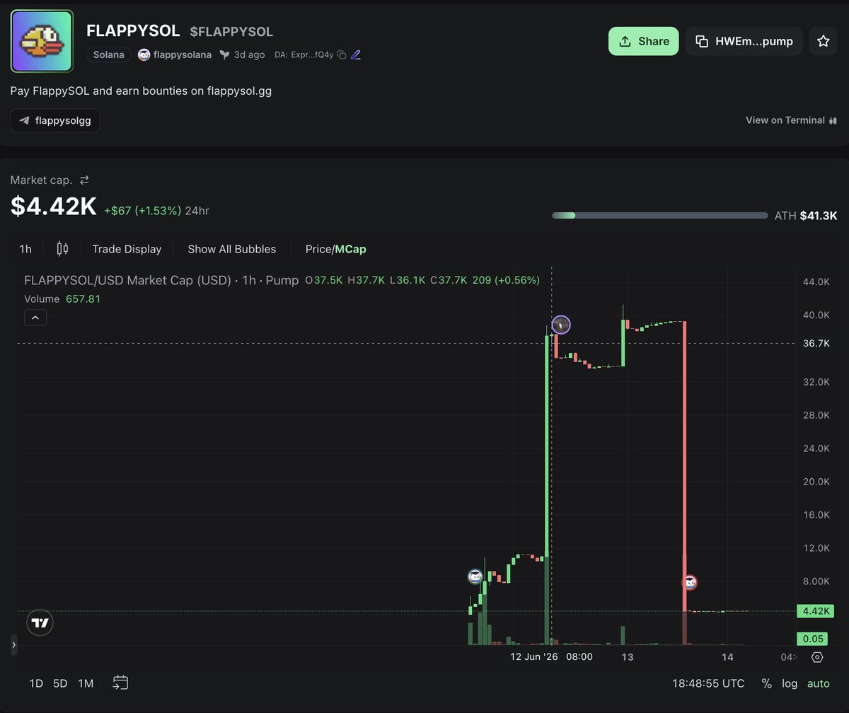Switch between Price/MCap view
Viewport: 849px width, 713px height.
click(336, 249)
